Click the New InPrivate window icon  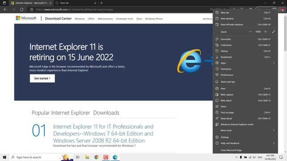217,25
